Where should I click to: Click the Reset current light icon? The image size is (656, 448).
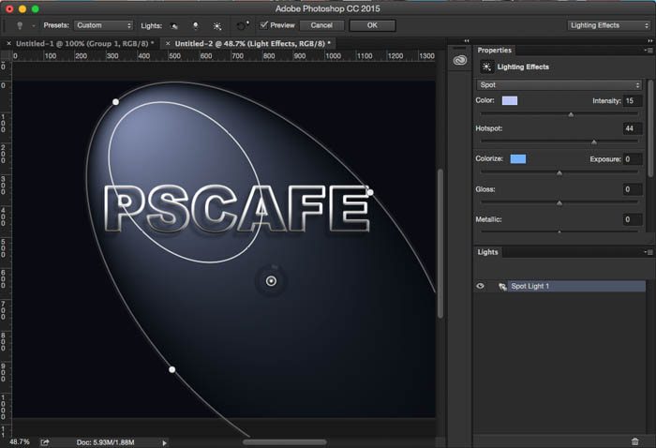click(x=243, y=25)
